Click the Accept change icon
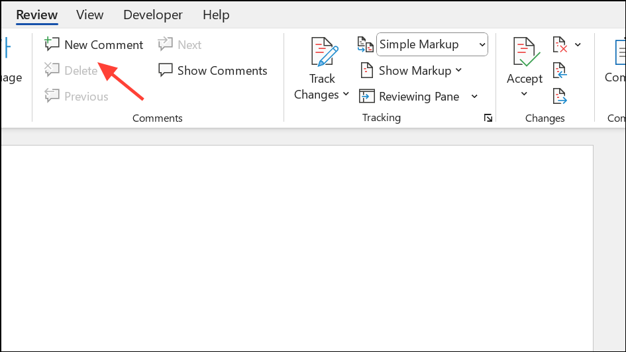 point(525,53)
